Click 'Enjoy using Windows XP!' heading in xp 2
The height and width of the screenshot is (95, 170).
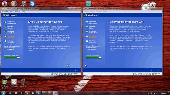(x=126, y=22)
